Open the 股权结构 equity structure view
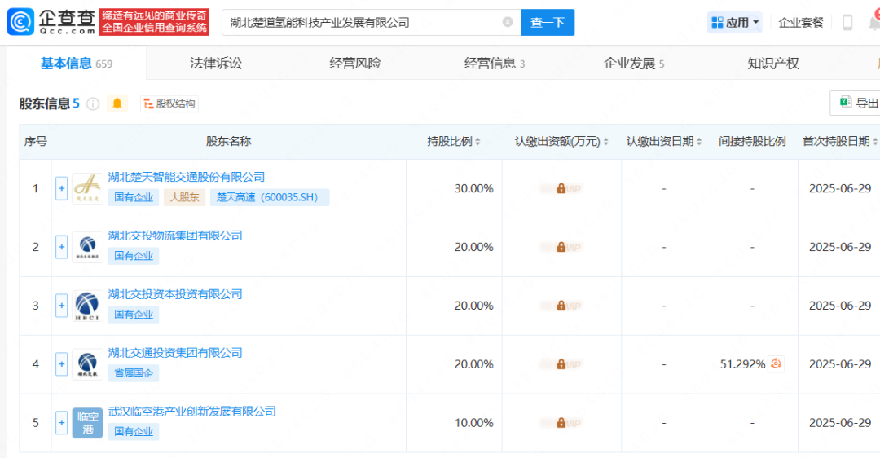The image size is (880, 458). [169, 103]
